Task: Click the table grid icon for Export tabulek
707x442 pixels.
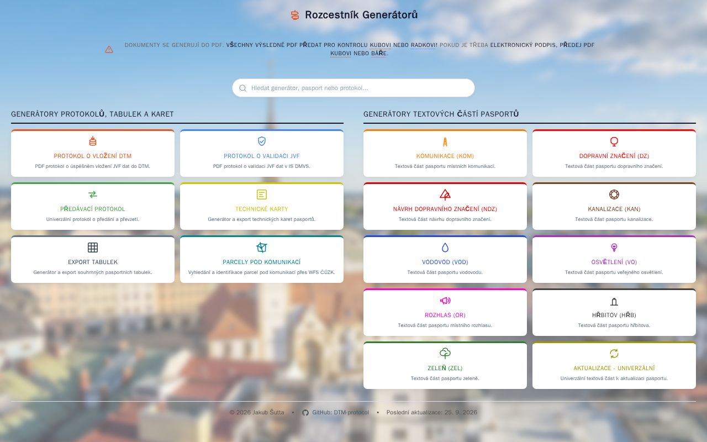Action: click(93, 248)
